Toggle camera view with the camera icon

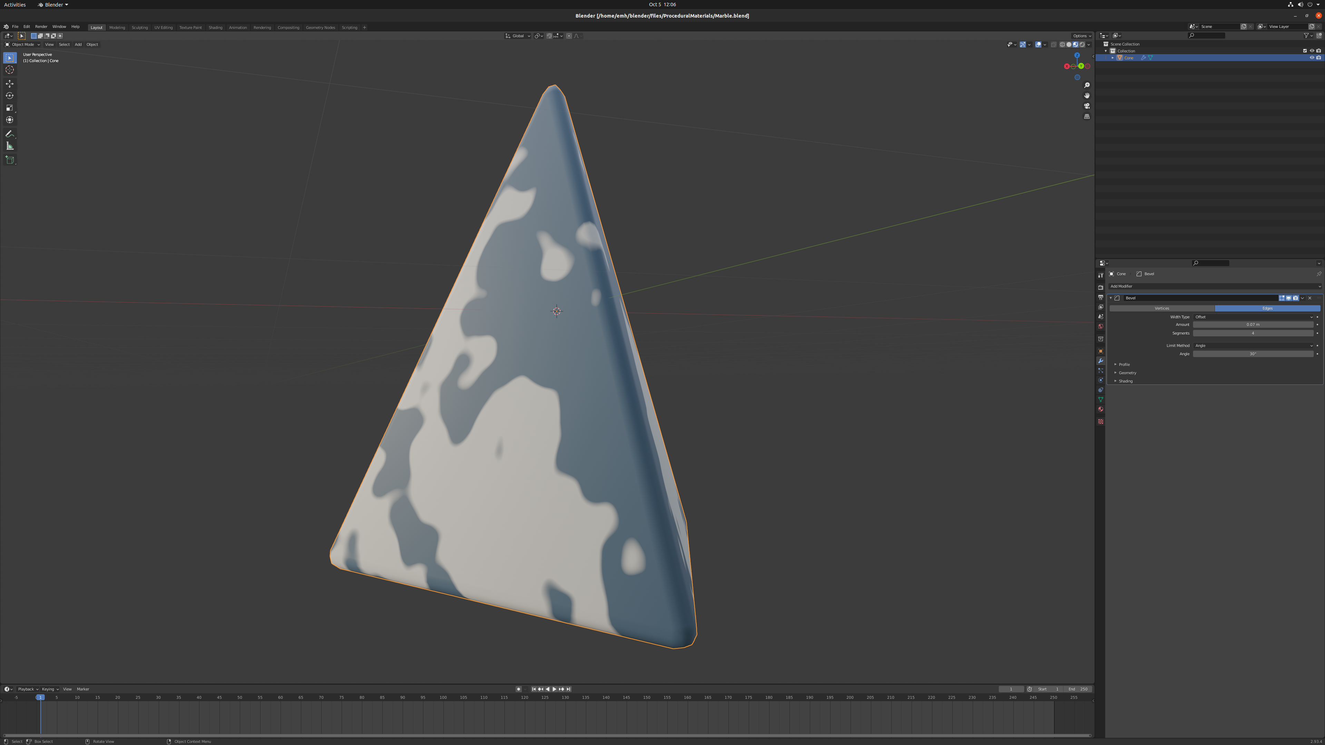(1087, 106)
